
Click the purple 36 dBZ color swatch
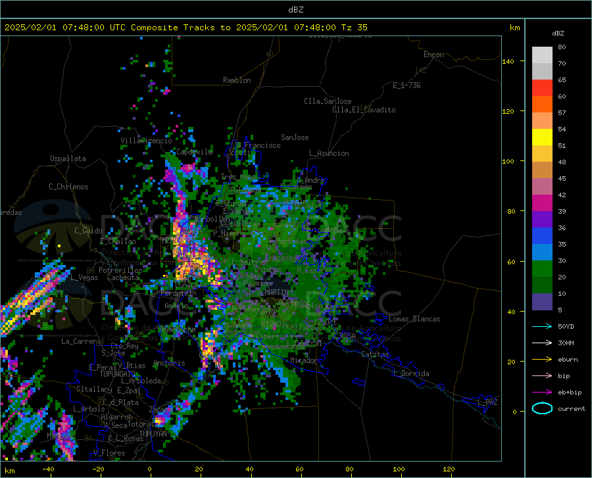coord(542,220)
